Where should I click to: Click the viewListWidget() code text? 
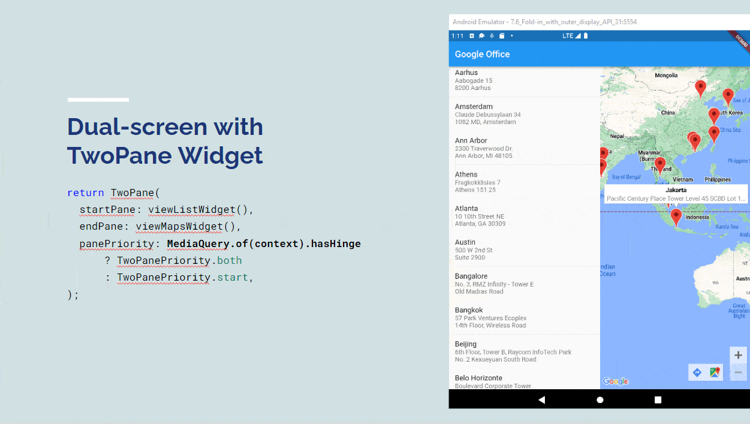pos(198,210)
